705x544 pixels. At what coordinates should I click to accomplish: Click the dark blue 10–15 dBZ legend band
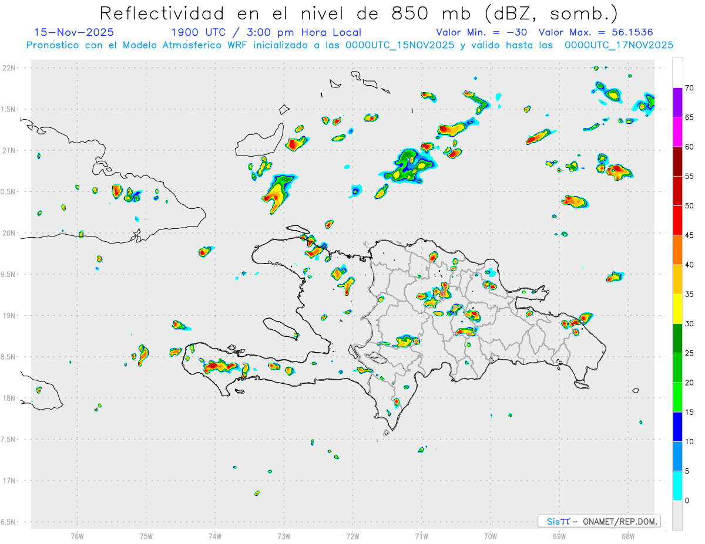(x=677, y=427)
